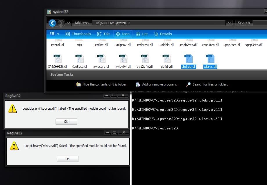Open the navigation history dropdown arrow
The height and width of the screenshot is (185, 267).
pyautogui.click(x=68, y=23)
